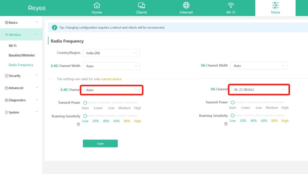308x174 pixels.
Task: Click the wireless signal icon above Wi-Fi
Action: (x=231, y=5)
